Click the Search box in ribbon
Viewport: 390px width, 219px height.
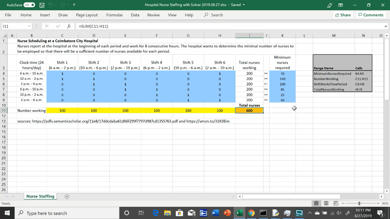click(x=213, y=15)
